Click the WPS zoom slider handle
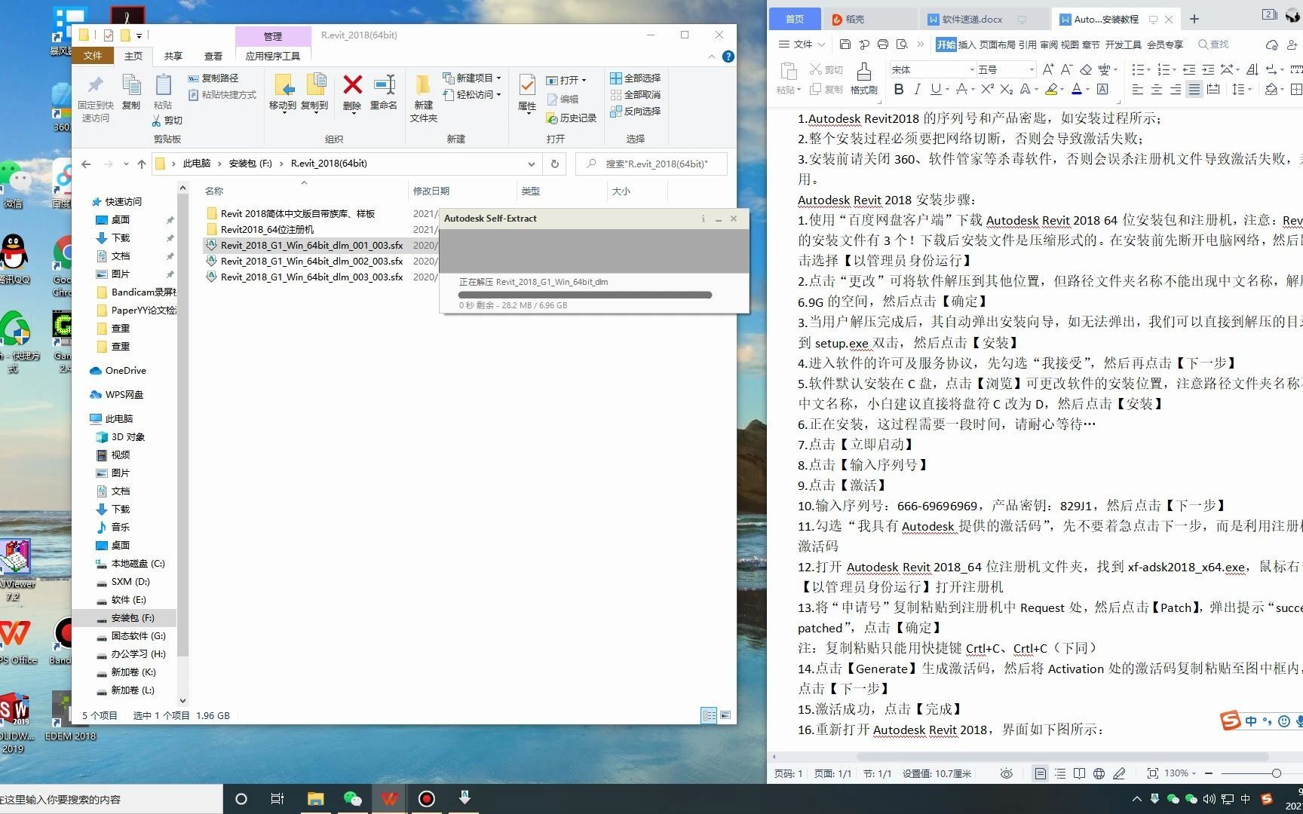Screen dimensions: 1303x814 click(x=1276, y=773)
